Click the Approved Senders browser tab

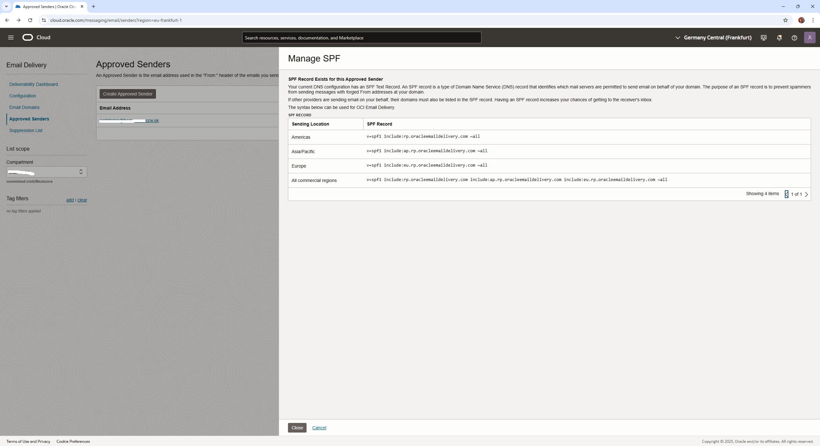pyautogui.click(x=49, y=6)
